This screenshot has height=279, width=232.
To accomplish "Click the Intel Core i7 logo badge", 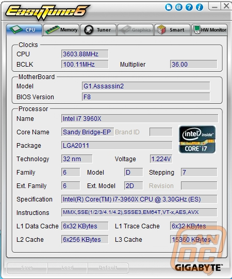I will (x=197, y=139).
